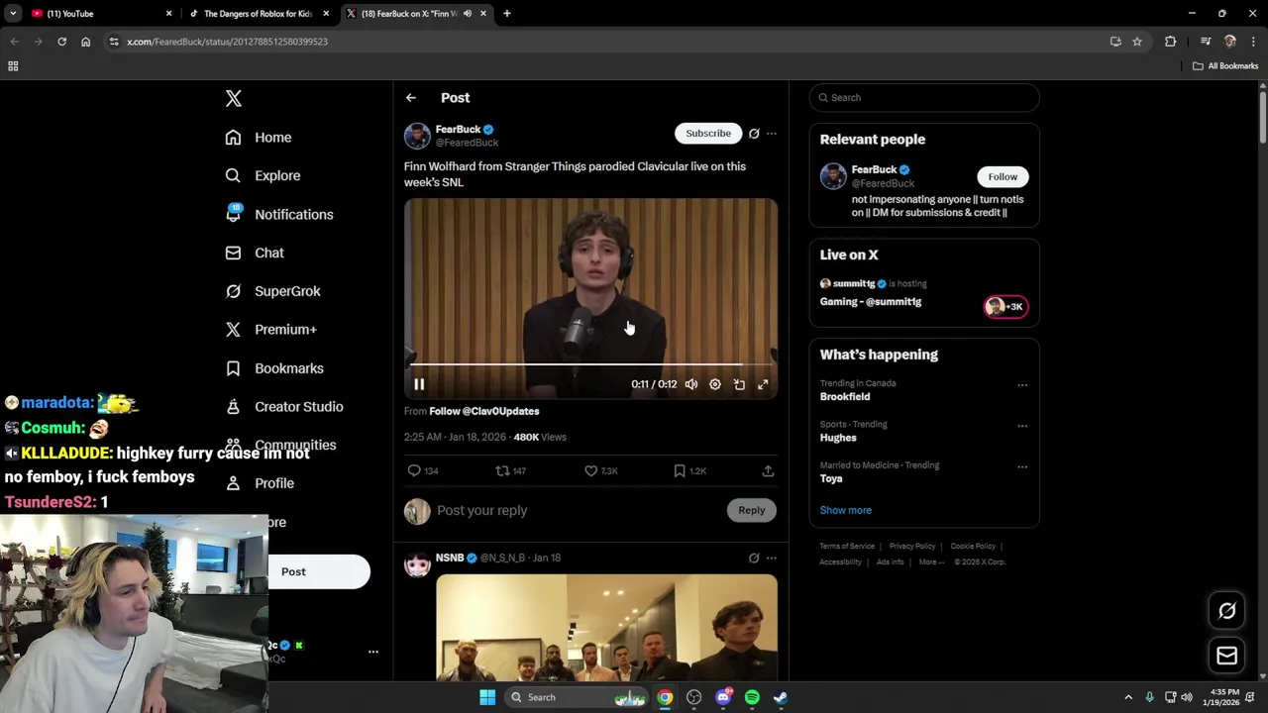Open Home in X sidebar
Viewport: 1268px width, 713px height.
pos(259,138)
